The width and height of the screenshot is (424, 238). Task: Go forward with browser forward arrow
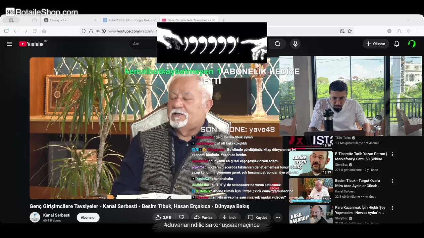coord(25,31)
